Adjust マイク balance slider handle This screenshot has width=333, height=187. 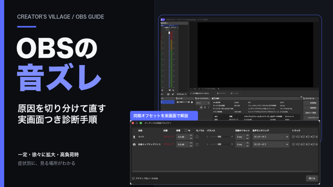click(x=220, y=137)
